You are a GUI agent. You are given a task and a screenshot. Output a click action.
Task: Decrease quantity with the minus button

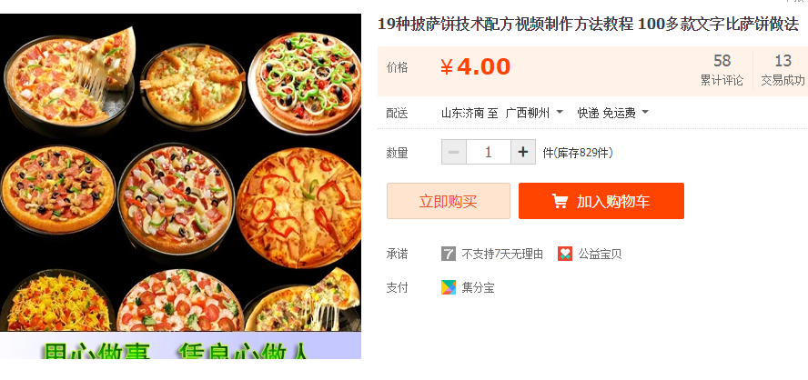[454, 152]
